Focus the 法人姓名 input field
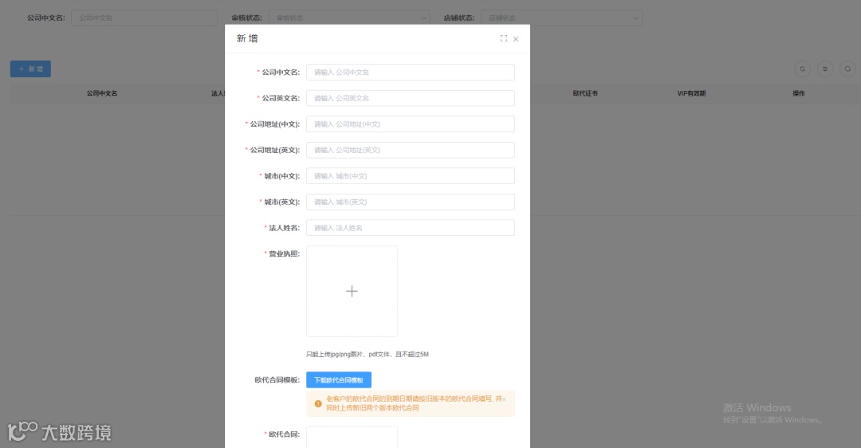Screen dimensions: 861x448 pos(411,228)
